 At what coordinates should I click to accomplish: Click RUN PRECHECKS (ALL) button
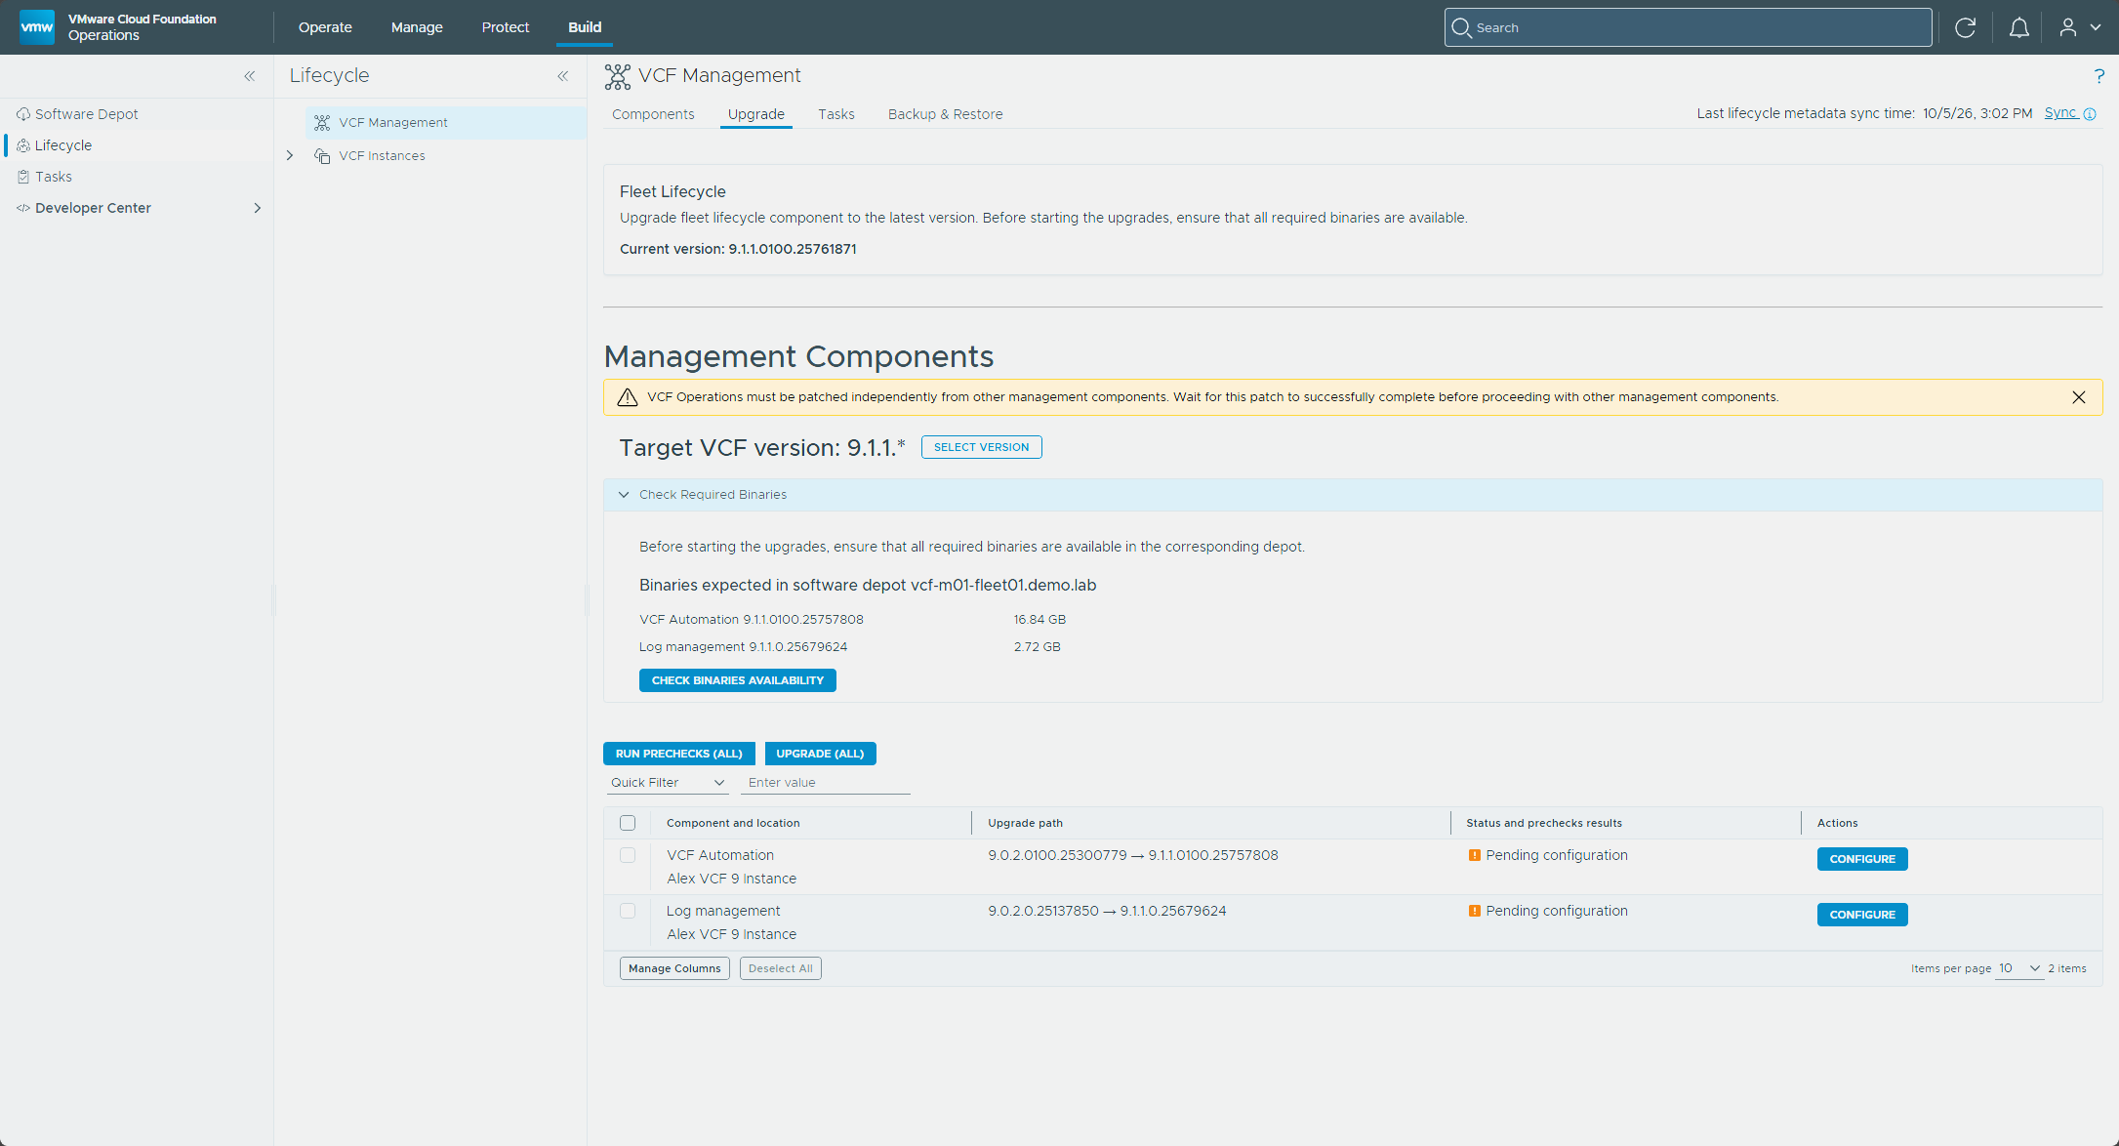(x=678, y=754)
